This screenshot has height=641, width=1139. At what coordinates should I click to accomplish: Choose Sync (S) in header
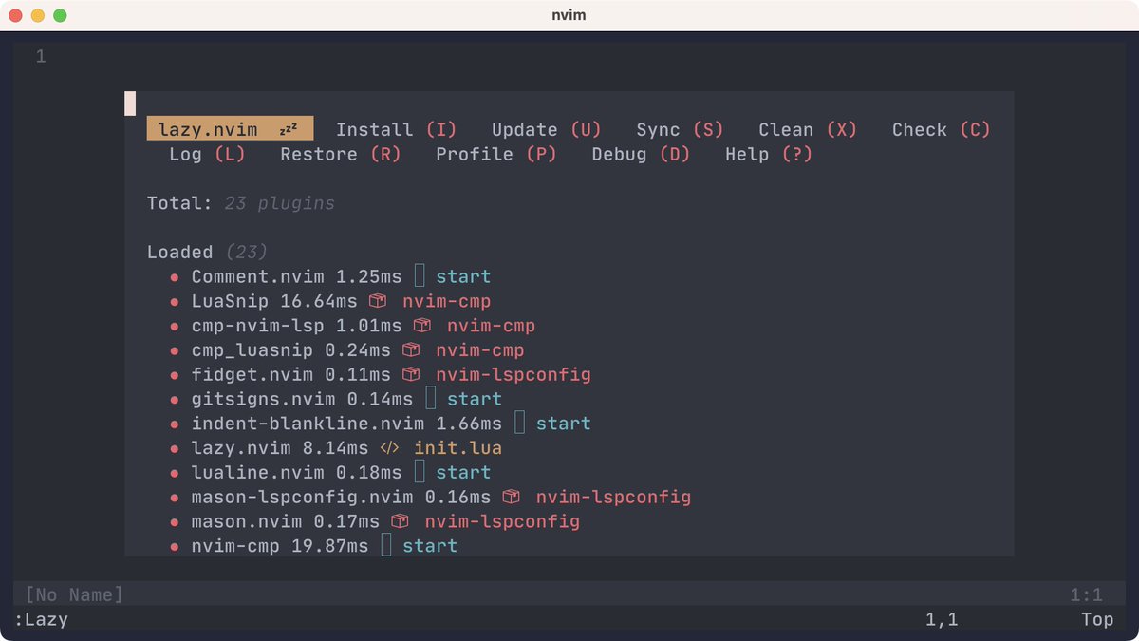(x=680, y=129)
